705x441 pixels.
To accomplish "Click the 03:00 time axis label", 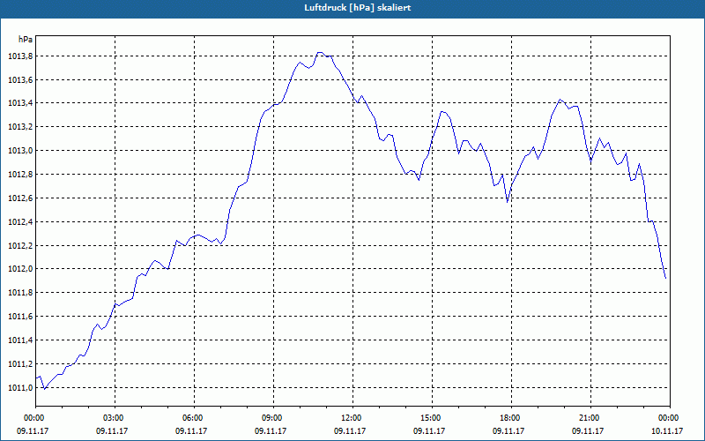I will point(115,418).
